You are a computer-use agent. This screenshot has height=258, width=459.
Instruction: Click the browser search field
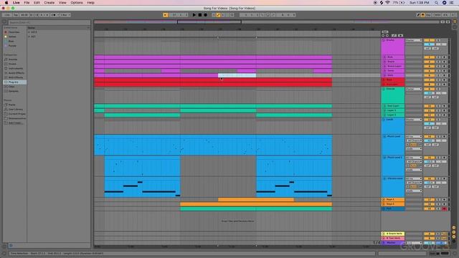[x=49, y=22]
